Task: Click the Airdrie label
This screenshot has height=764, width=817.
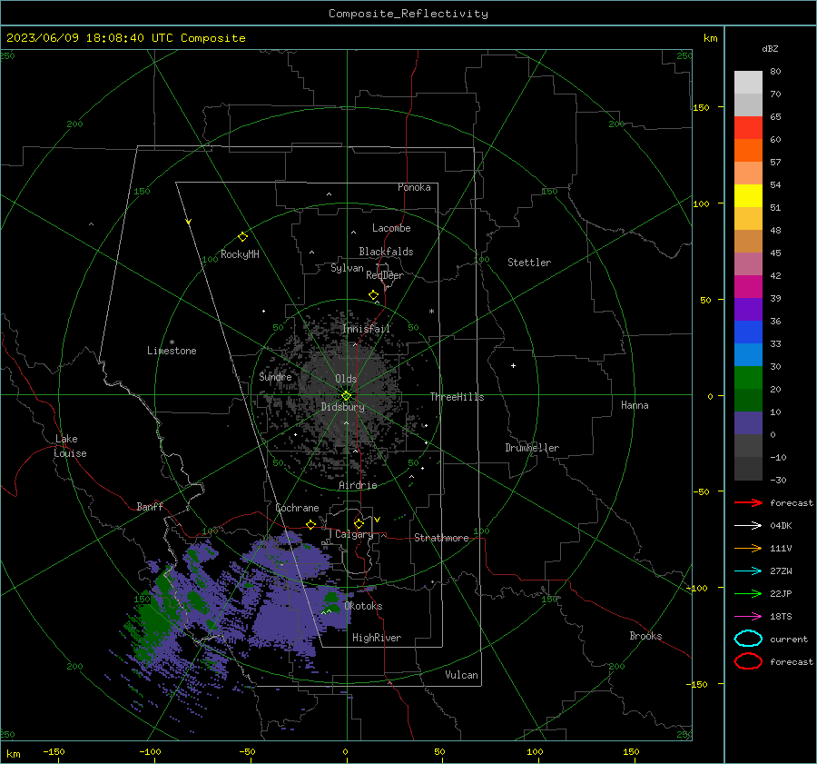Action: (358, 485)
